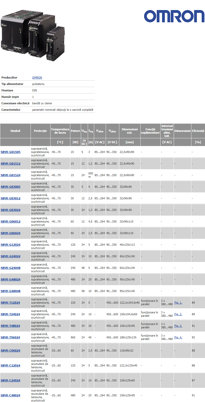This screenshot has width=205, height=402.
Task: Open product S8VK-C06024
Action: [10, 350]
